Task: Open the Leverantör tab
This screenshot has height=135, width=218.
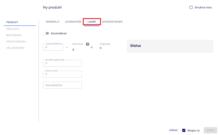Action: pos(73,22)
